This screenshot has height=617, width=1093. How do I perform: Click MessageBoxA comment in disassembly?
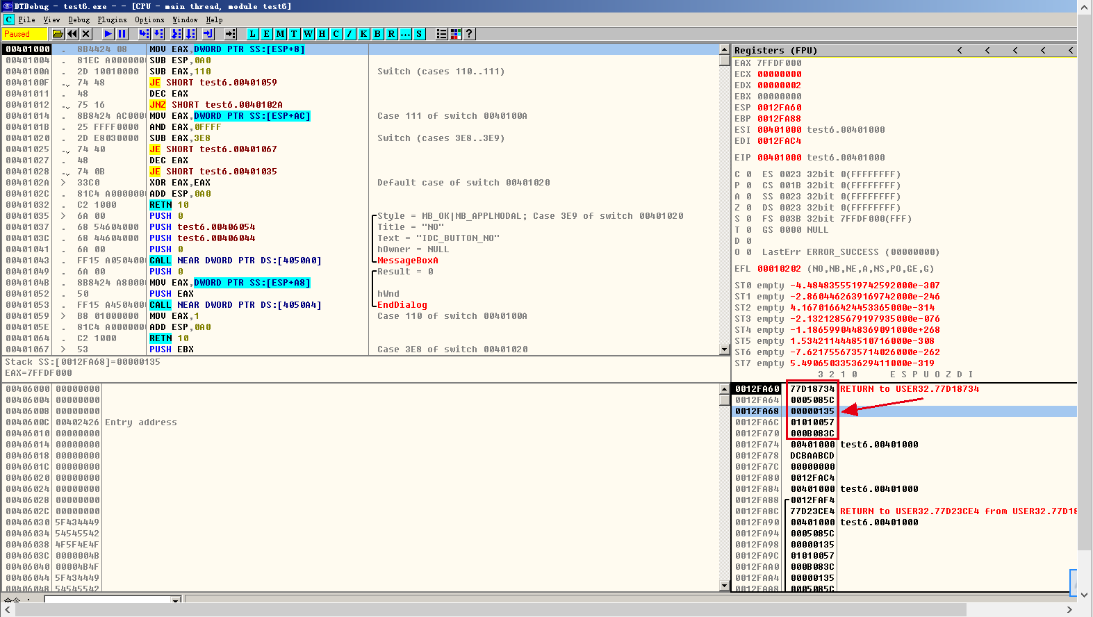(408, 261)
